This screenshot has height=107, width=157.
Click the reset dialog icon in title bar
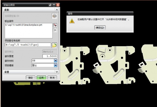[x=50, y=5]
